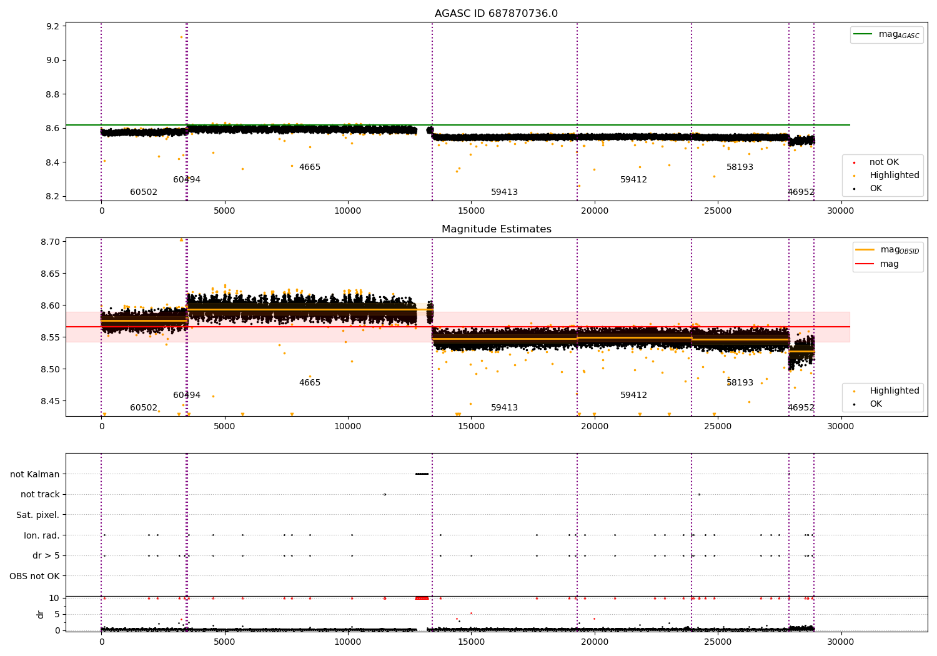The height and width of the screenshot is (656, 937).
Task: Select "not OK" in the top plot legend
Action: pos(884,162)
